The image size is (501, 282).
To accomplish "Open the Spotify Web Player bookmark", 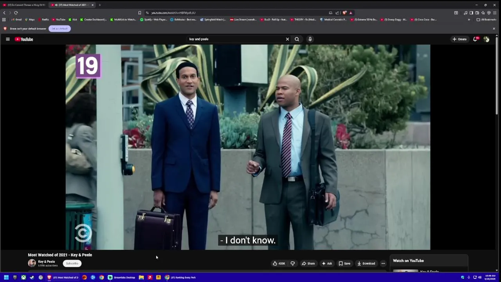I will click(153, 20).
